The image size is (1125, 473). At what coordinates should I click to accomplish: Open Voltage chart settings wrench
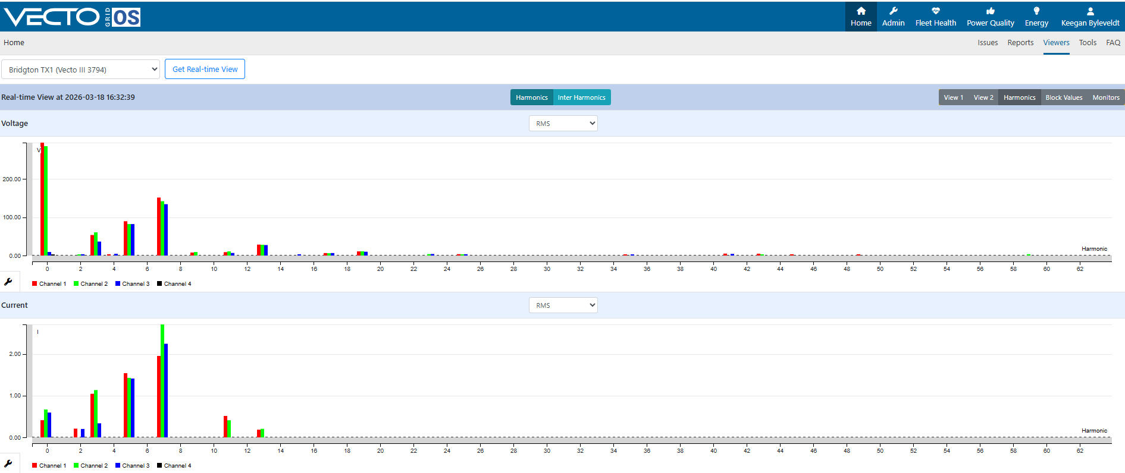tap(8, 282)
